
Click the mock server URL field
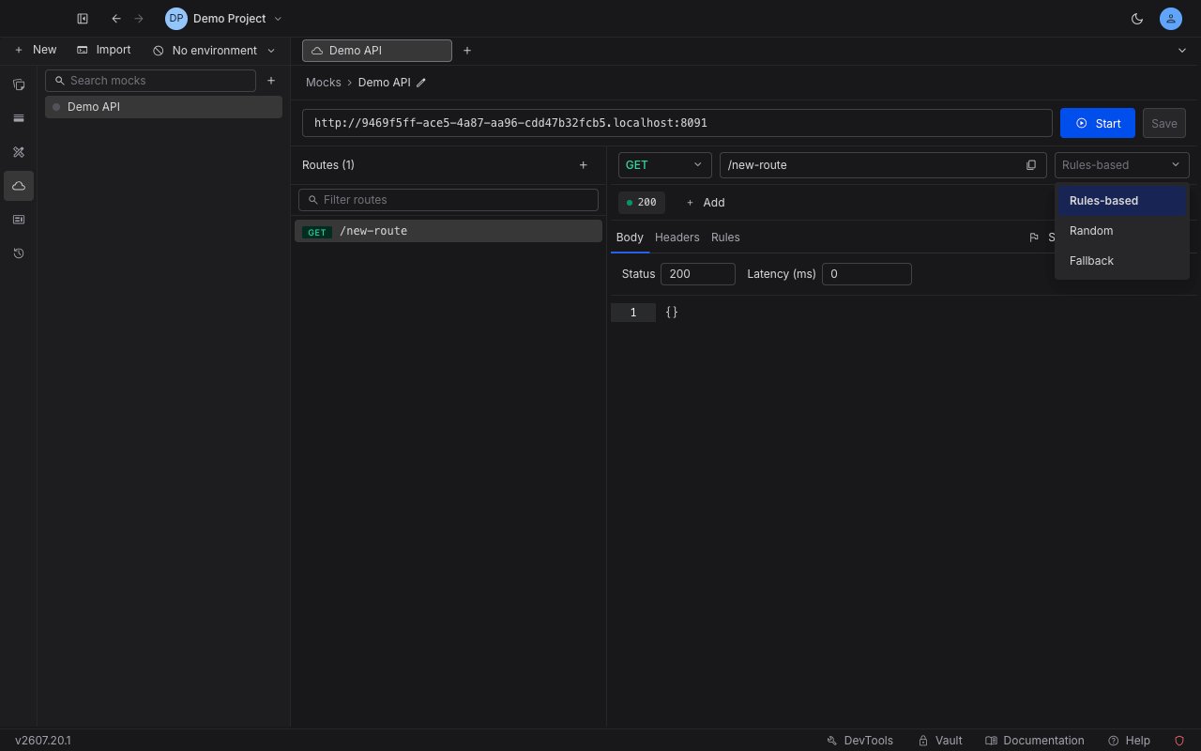click(x=677, y=123)
